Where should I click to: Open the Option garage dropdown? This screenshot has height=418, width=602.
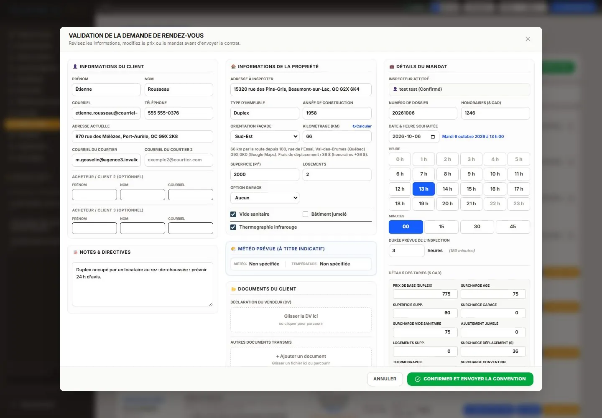coord(265,198)
